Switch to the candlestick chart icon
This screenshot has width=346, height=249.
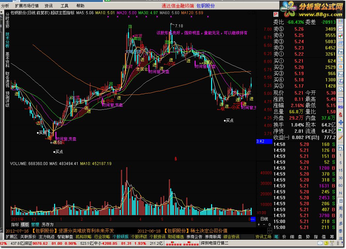(x=340, y=36)
